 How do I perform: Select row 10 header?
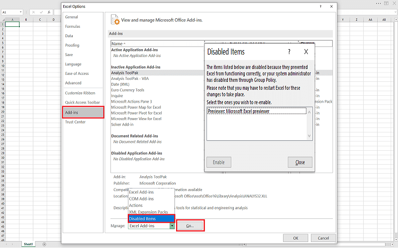[x=3, y=66]
